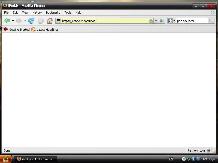
Task: Minimize the Firefox window
Action: click(x=196, y=6)
